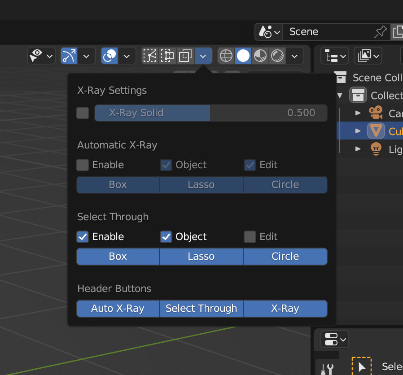Screen dimensions: 403x375
Task: Switch to Material Preview shading
Action: [x=260, y=56]
